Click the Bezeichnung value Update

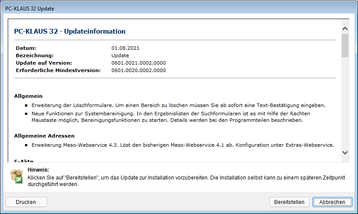click(120, 55)
